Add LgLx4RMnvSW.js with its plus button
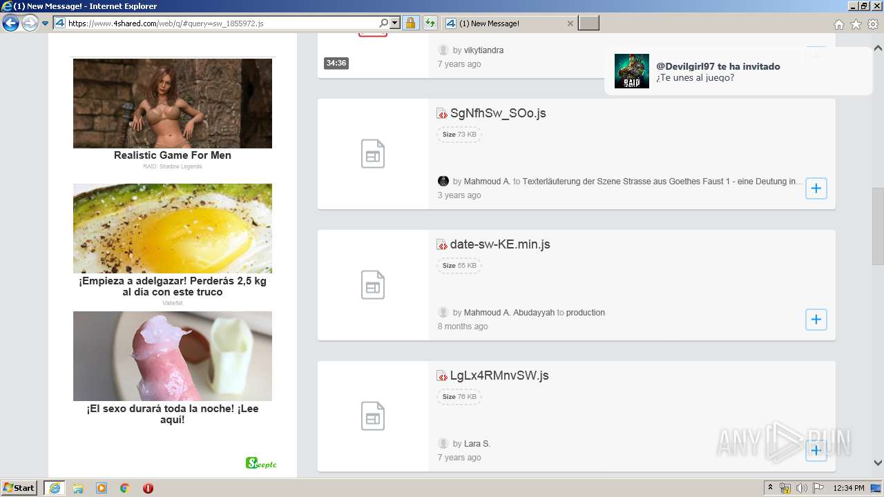The width and height of the screenshot is (884, 497). click(816, 451)
